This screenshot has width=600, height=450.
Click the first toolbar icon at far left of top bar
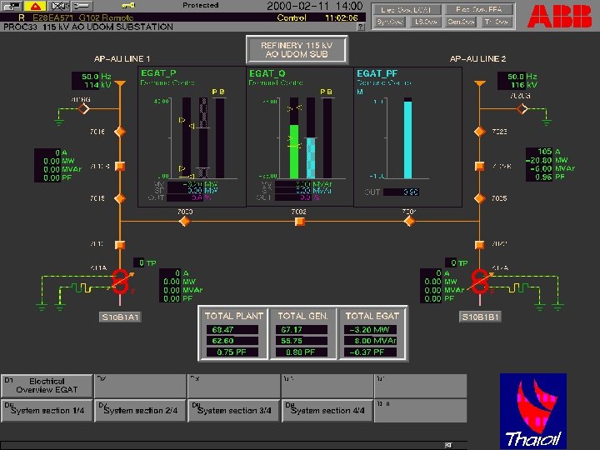click(12, 6)
